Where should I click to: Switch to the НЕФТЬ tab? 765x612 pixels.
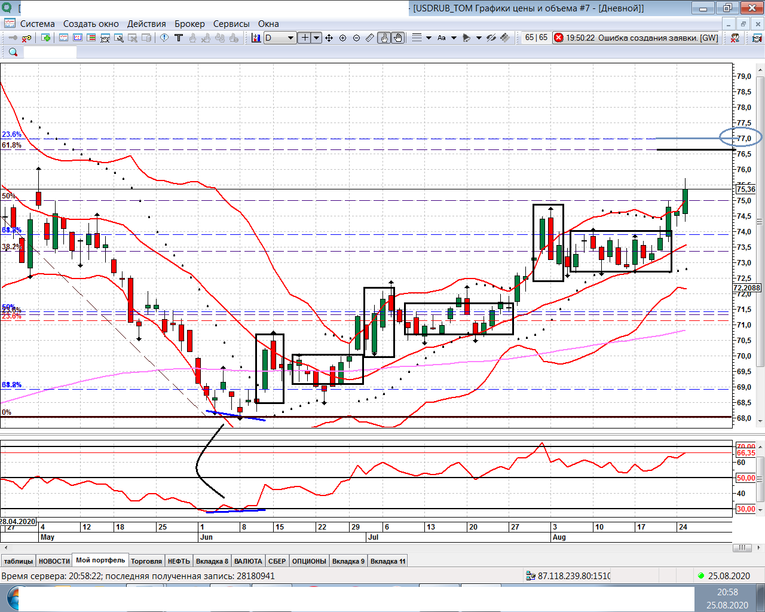point(179,561)
